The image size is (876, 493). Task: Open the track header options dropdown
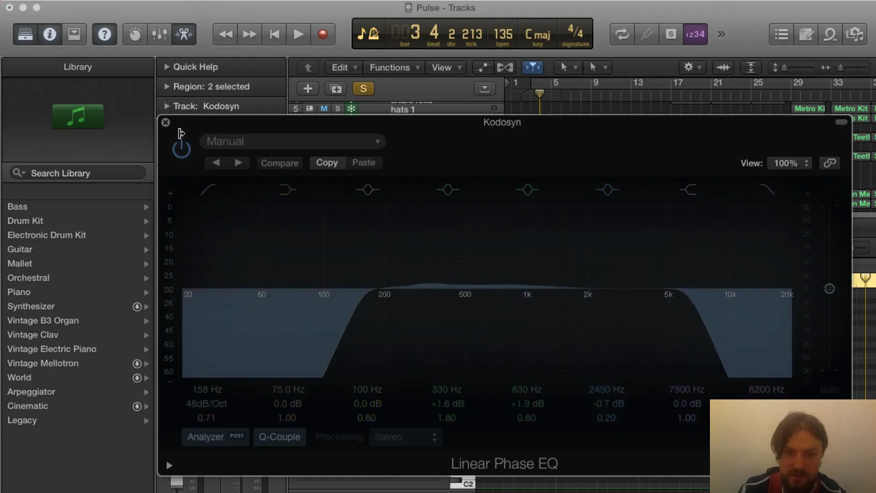485,88
